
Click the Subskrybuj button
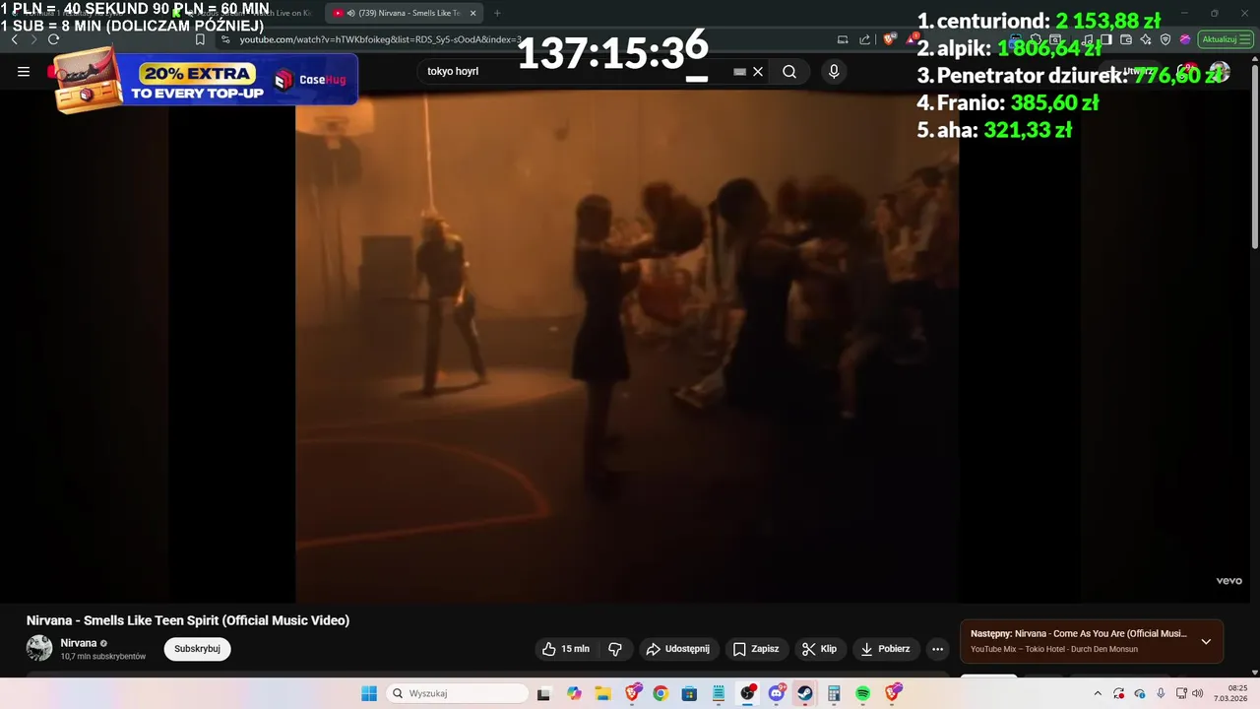click(197, 649)
